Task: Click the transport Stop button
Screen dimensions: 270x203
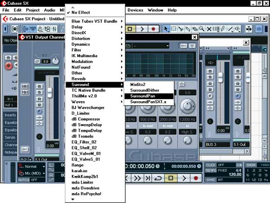Action: (x=171, y=179)
